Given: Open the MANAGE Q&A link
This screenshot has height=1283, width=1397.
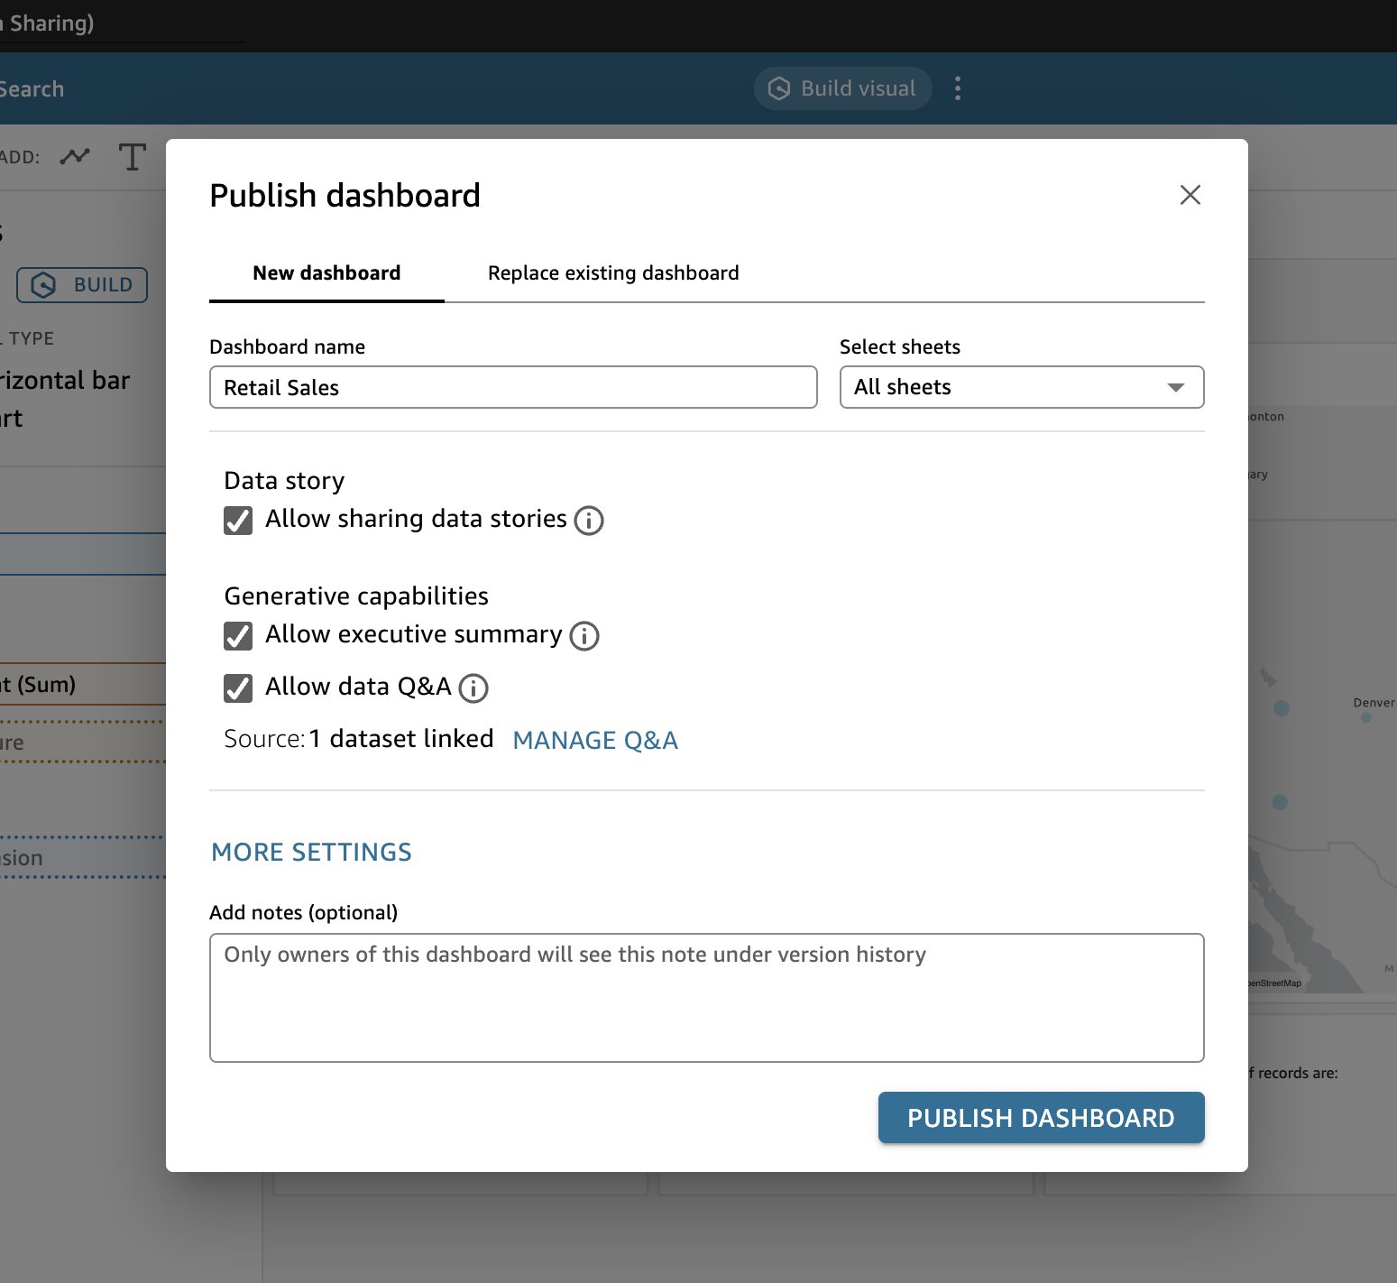Looking at the screenshot, I should [x=595, y=740].
